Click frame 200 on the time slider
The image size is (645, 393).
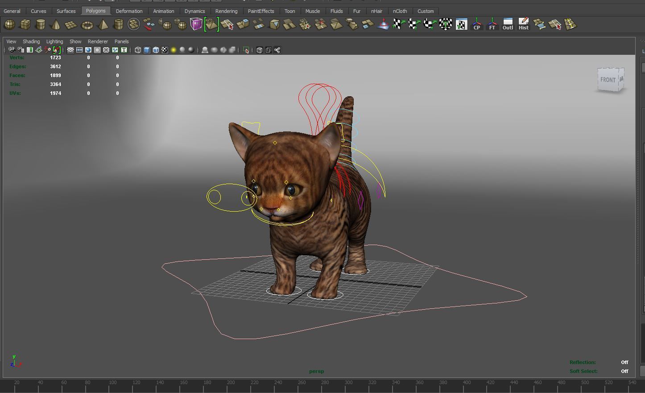click(231, 382)
